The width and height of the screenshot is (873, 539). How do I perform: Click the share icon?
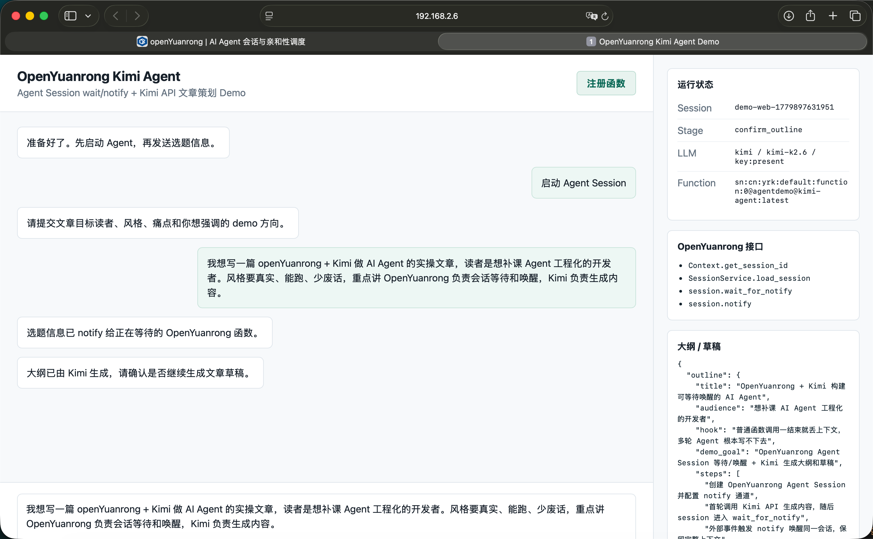point(810,15)
